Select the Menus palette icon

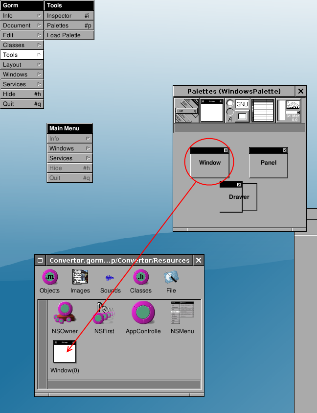(186, 110)
